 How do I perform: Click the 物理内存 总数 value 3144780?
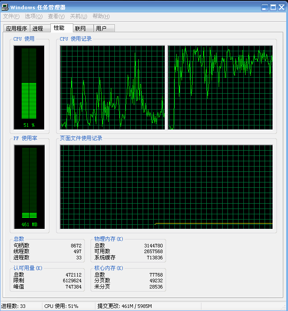[x=154, y=246]
